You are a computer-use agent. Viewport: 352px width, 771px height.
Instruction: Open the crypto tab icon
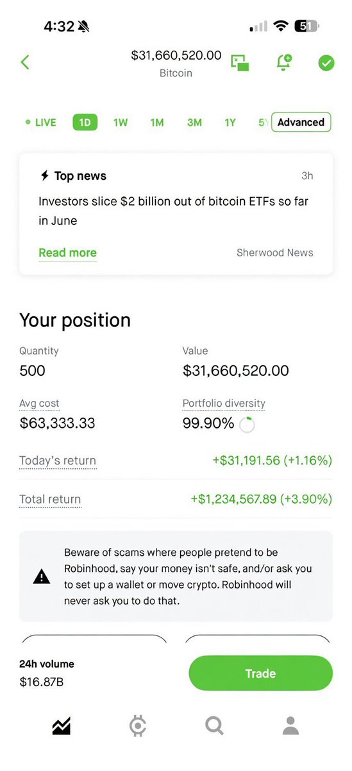click(x=138, y=726)
